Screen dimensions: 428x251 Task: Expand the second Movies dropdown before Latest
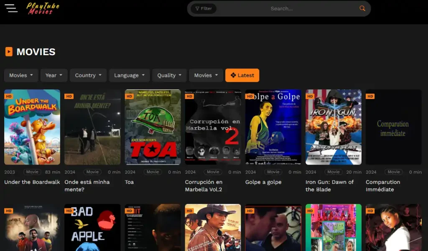point(206,75)
